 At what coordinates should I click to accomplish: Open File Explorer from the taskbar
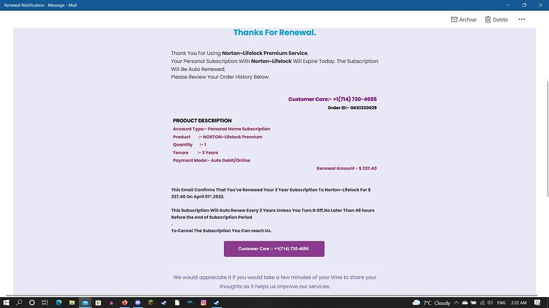click(72, 302)
